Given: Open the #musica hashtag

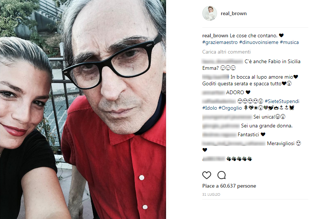Looking at the screenshot, I should 289,42.
